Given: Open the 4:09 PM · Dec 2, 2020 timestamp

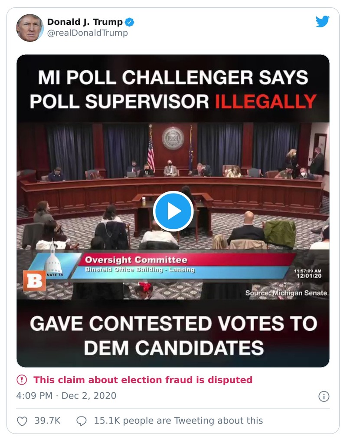Looking at the screenshot, I should [x=66, y=396].
